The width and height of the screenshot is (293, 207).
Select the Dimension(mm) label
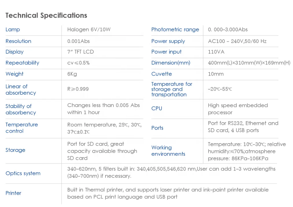click(x=170, y=63)
